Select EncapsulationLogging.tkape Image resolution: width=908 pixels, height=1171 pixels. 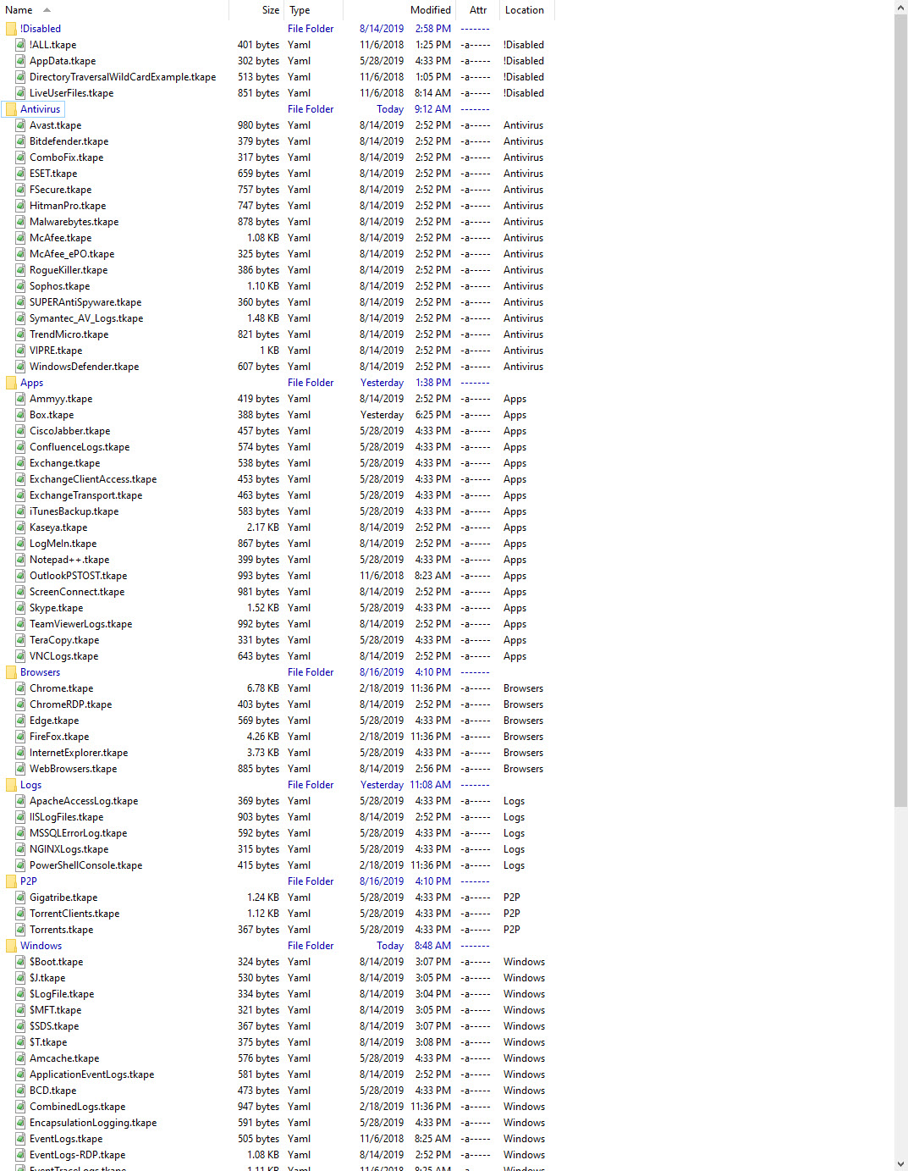93,1123
